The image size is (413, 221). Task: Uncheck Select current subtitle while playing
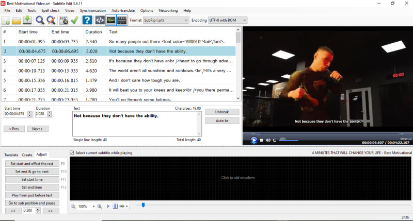(x=72, y=153)
